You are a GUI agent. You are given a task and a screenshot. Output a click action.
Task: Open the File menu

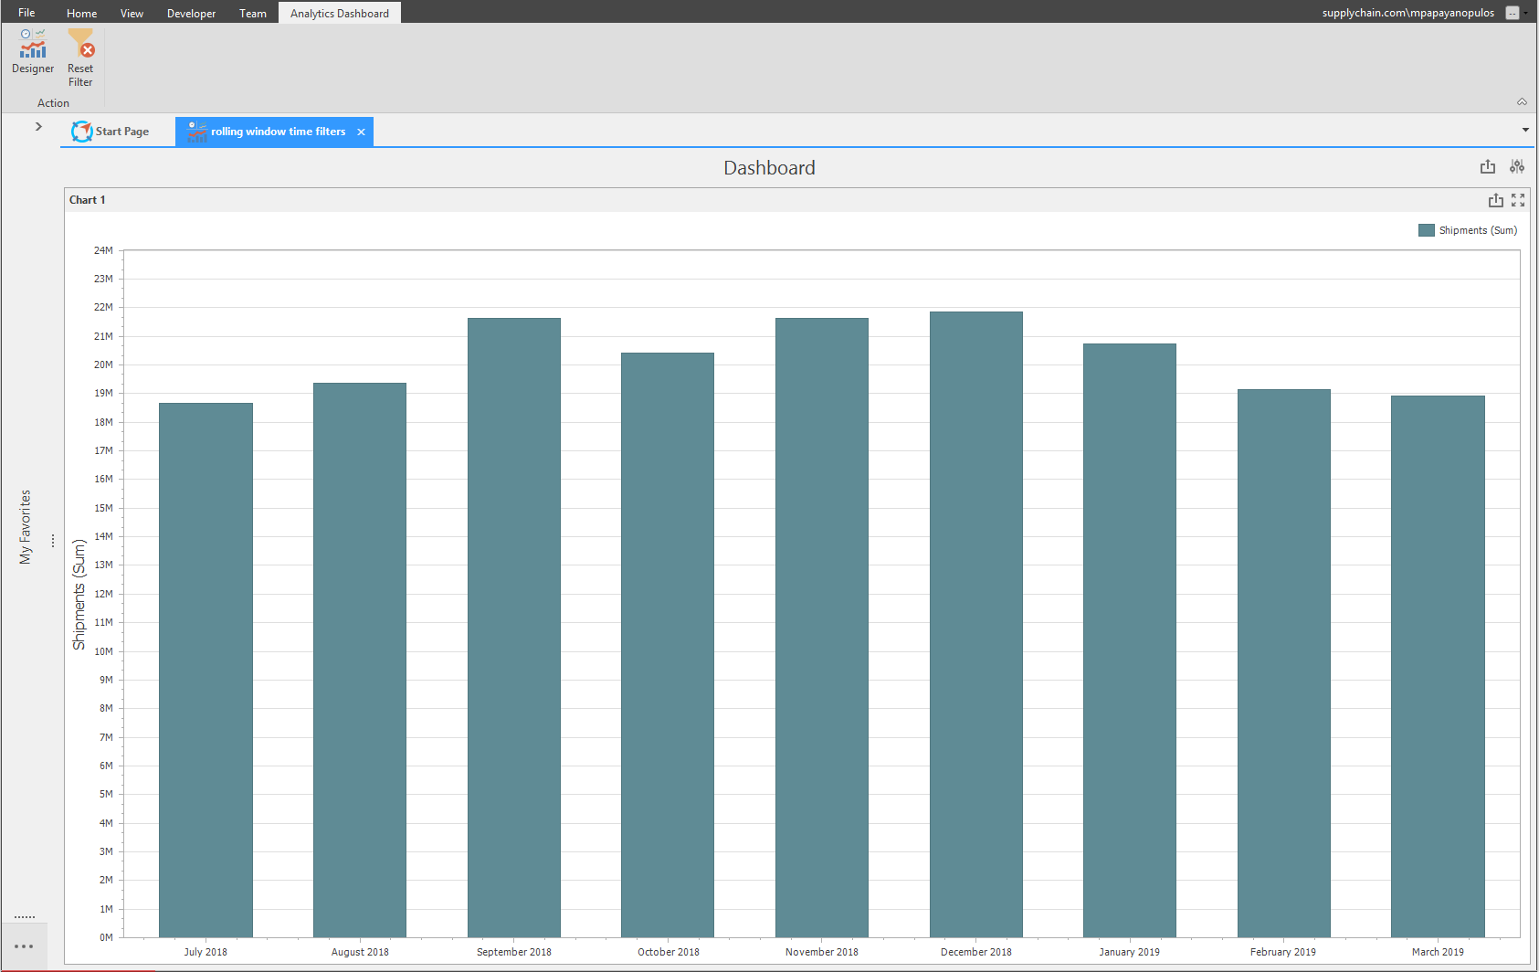[26, 13]
